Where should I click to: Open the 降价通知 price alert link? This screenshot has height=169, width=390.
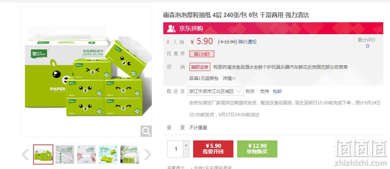click(x=247, y=42)
